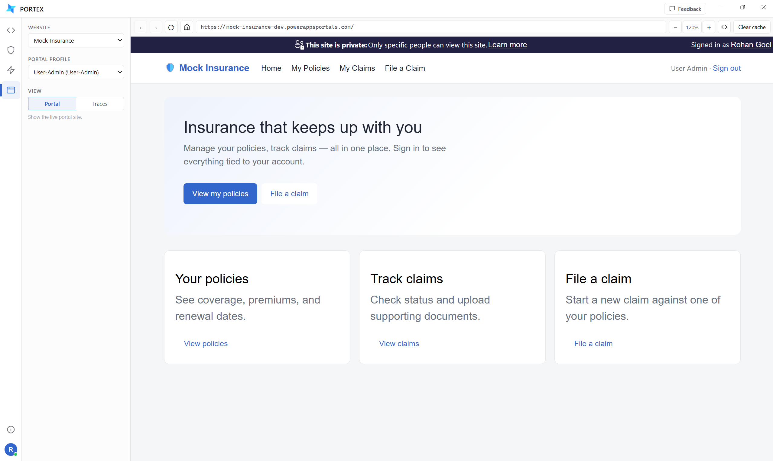This screenshot has width=773, height=461.
Task: Click the Clear cache button
Action: tap(752, 27)
